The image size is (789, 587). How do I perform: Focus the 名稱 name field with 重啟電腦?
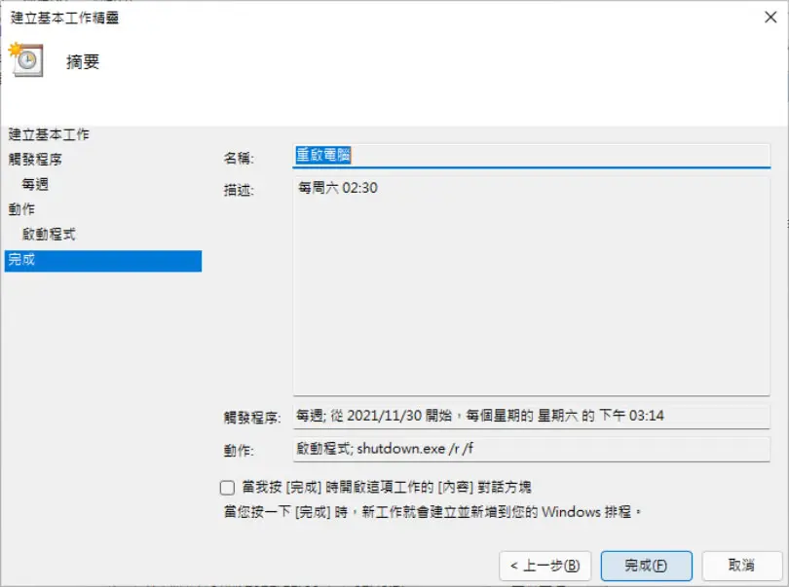(532, 156)
